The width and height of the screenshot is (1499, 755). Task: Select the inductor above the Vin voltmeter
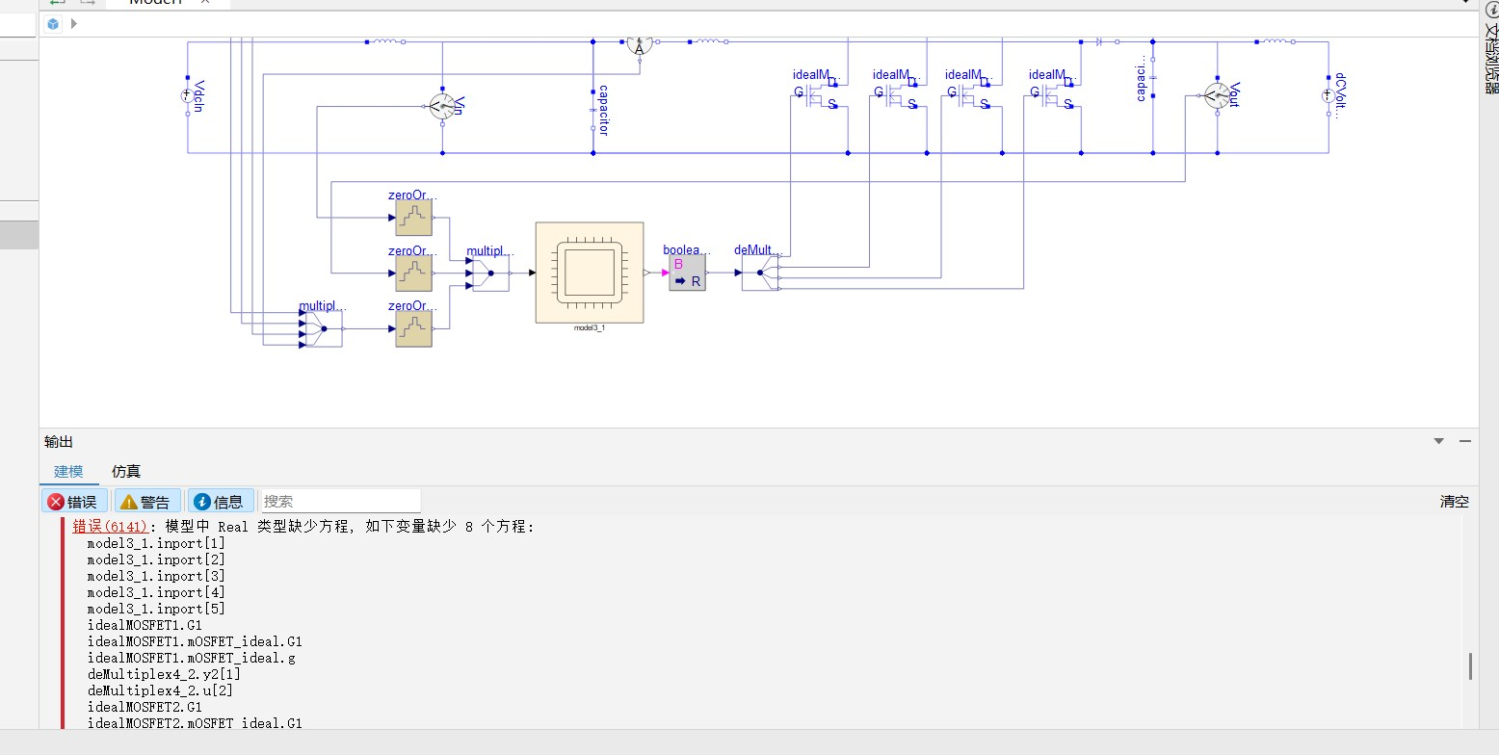(x=385, y=42)
